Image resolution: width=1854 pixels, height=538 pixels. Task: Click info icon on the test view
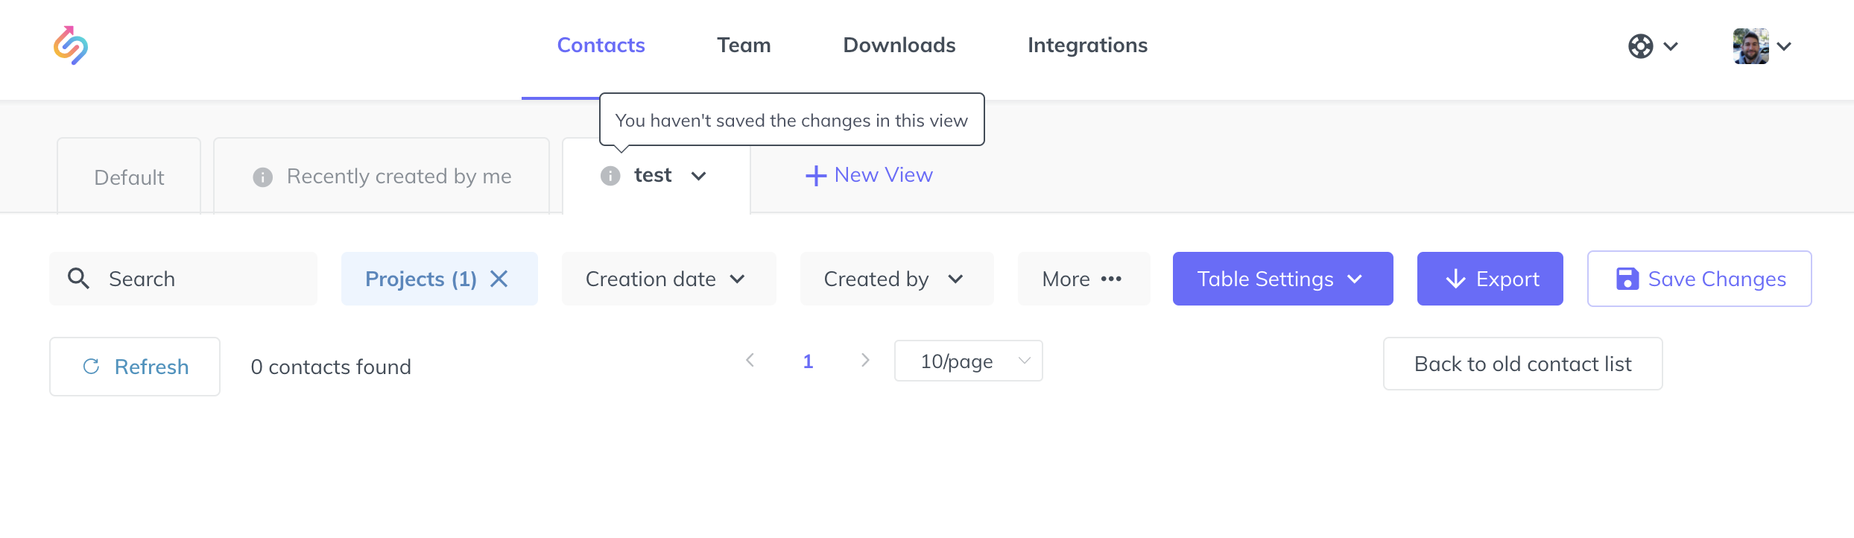click(x=610, y=176)
